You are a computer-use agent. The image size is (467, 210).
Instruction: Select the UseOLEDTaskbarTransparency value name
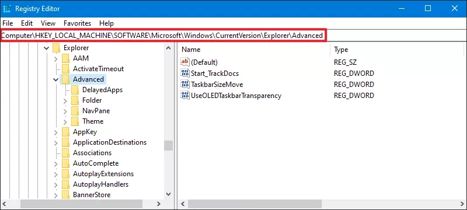point(236,96)
